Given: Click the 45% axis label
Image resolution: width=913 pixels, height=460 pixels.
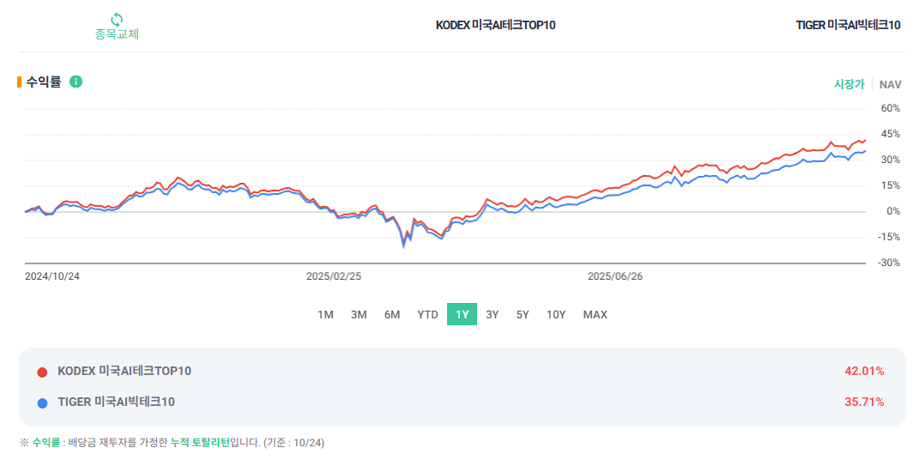Looking at the screenshot, I should 891,134.
